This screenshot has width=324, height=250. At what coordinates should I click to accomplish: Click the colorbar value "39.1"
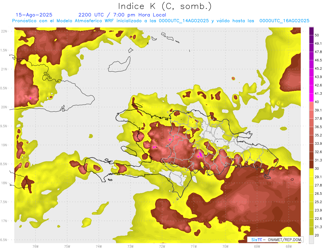pos(318,110)
